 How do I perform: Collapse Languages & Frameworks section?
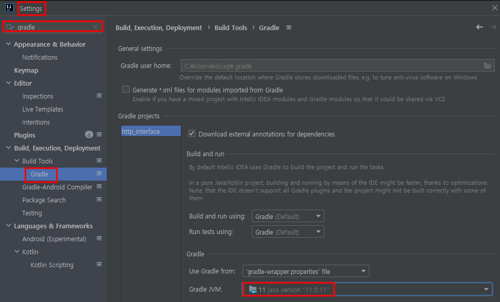[9, 226]
